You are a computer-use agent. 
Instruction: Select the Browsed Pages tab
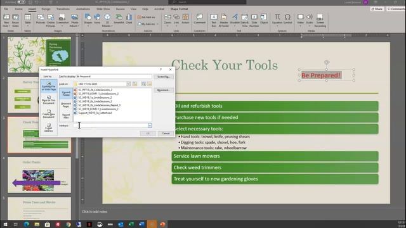(66, 104)
